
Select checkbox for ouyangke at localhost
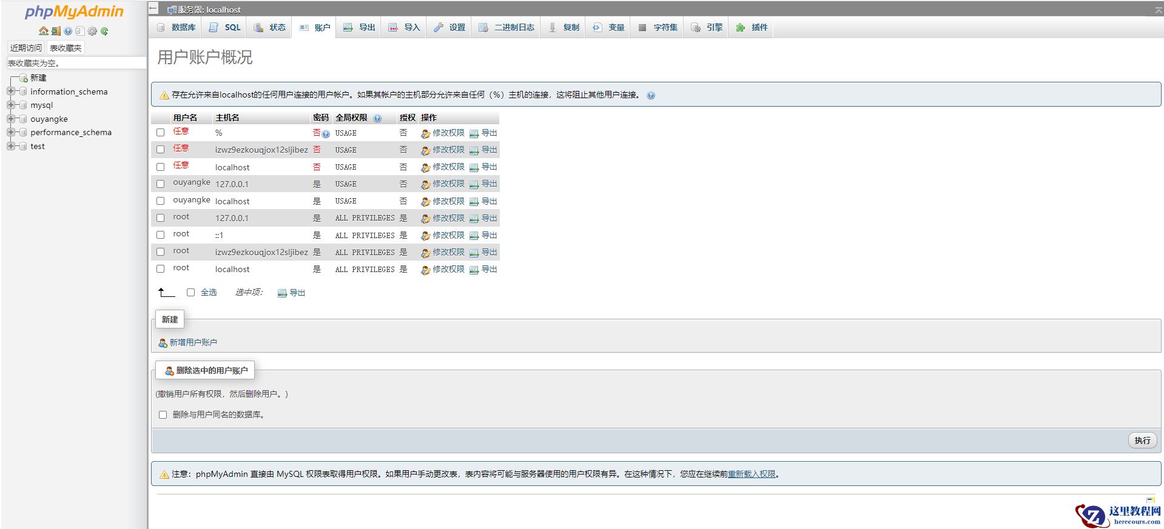pyautogui.click(x=161, y=201)
